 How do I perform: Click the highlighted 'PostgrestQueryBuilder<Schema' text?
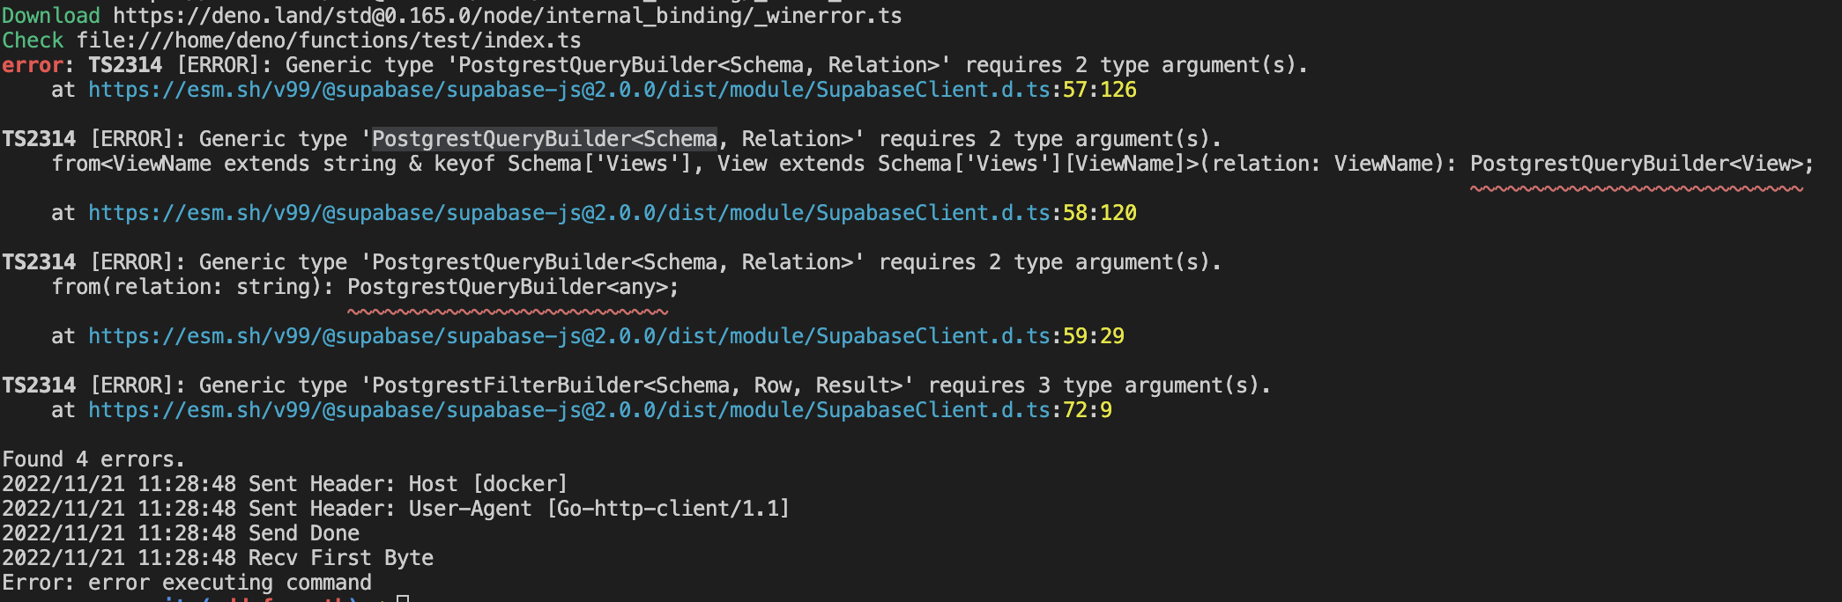(544, 139)
